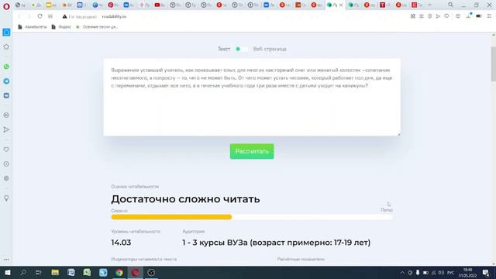Open Chrome from taskbar
The width and height of the screenshot is (496, 279).
119,272
